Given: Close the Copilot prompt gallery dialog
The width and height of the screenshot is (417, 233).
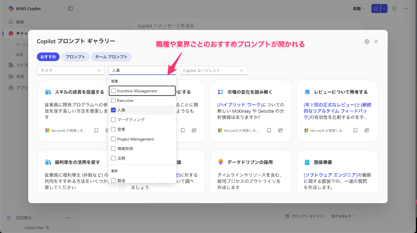Looking at the screenshot, I should (376, 42).
